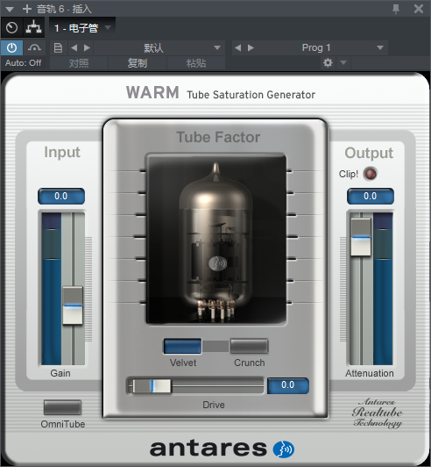The height and width of the screenshot is (467, 431).
Task: Pin the plugin window
Action: click(x=396, y=9)
